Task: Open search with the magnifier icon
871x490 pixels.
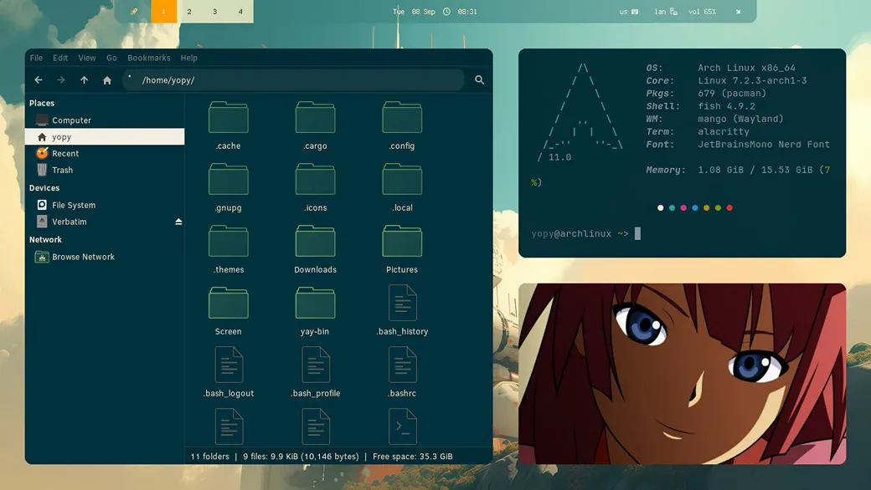Action: 479,79
